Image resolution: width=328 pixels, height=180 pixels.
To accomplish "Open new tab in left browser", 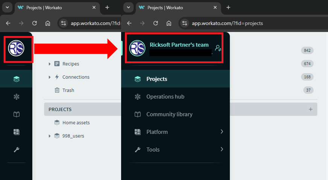I will tap(107, 8).
